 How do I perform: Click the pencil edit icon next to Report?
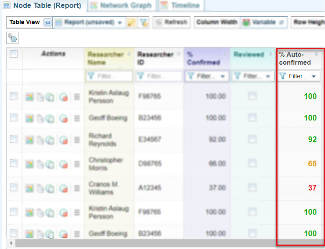tap(131, 22)
